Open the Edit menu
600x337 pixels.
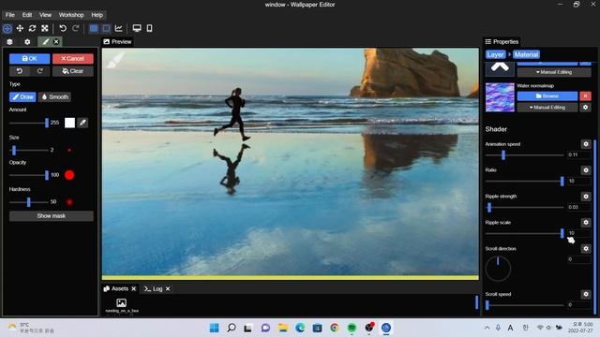coord(27,15)
